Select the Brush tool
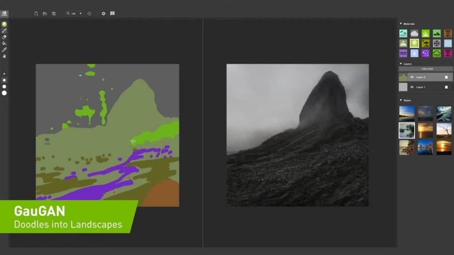This screenshot has width=454, height=255. point(4,31)
